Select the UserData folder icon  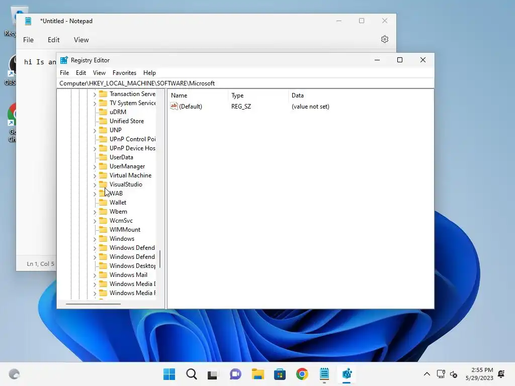(x=103, y=157)
